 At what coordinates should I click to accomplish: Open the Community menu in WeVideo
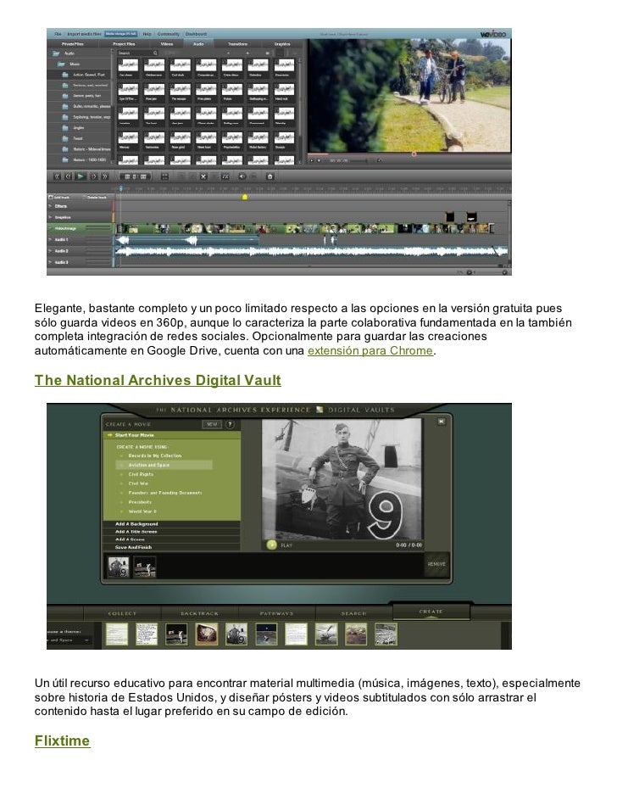click(168, 34)
